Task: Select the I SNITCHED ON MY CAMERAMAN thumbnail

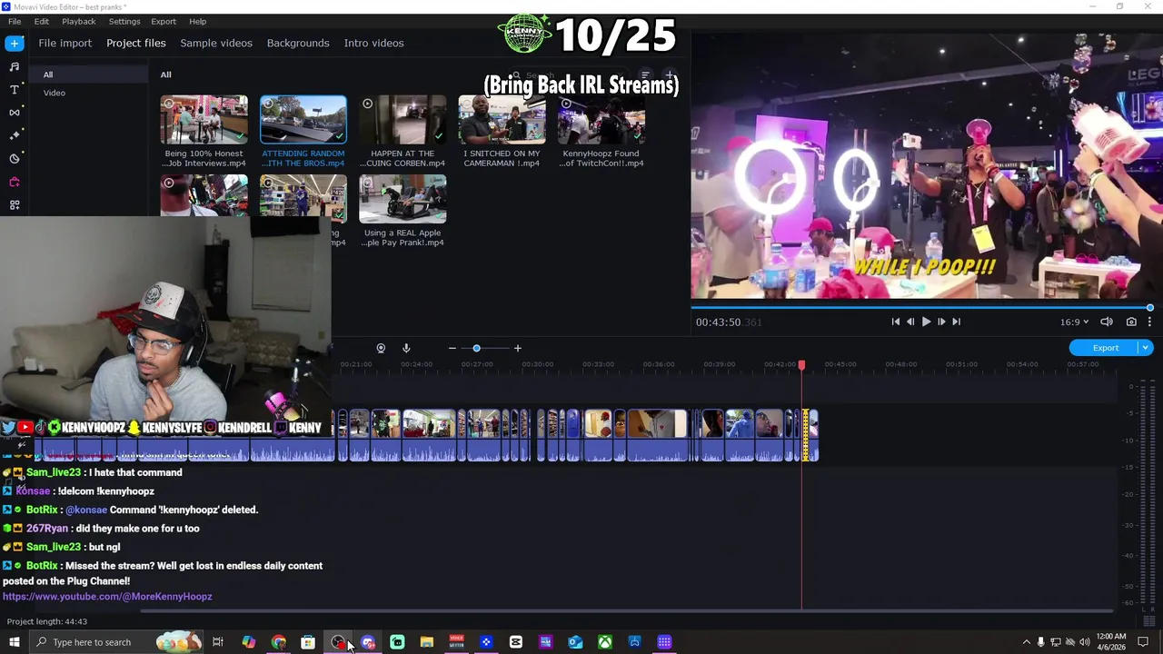Action: 502,120
